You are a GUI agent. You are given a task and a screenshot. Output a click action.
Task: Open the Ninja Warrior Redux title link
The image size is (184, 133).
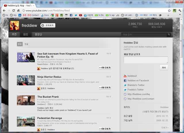click(49, 77)
